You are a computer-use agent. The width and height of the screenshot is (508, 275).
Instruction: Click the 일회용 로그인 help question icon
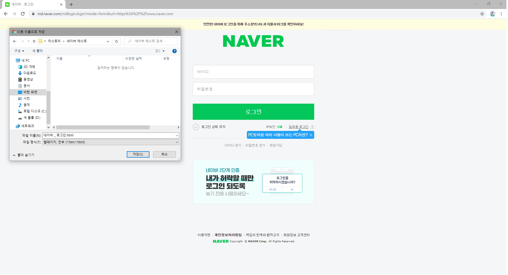coord(312,127)
